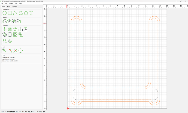The image size is (188, 113).
Task: Click the red origin marker on canvas
Action: click(68, 108)
